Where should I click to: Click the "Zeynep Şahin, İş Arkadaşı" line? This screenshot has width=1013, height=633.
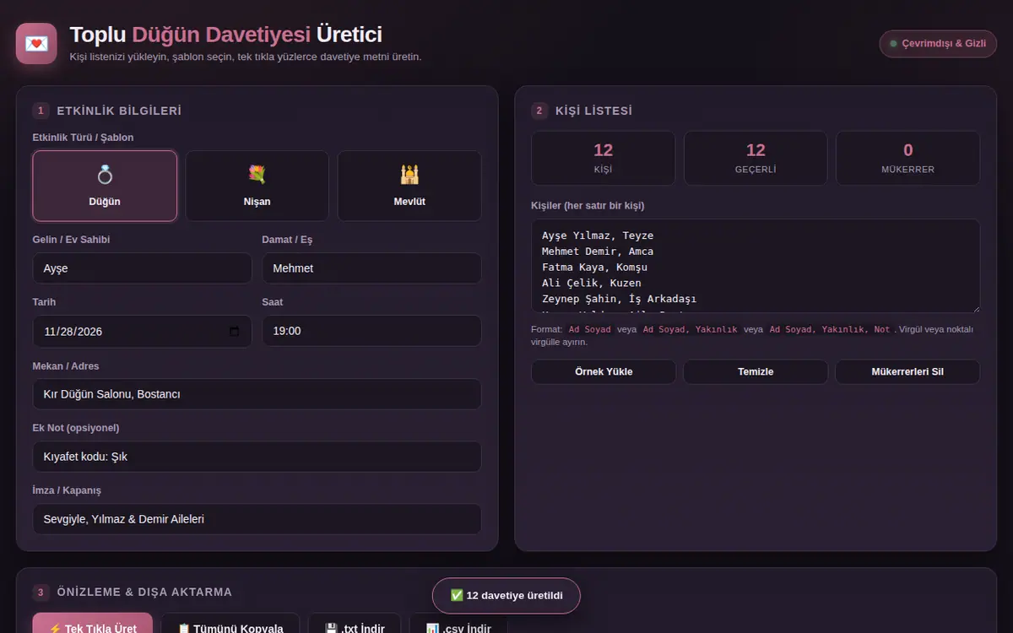click(x=619, y=299)
